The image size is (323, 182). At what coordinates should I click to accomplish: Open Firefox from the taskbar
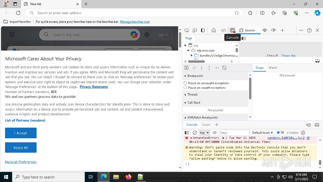pos(128,177)
